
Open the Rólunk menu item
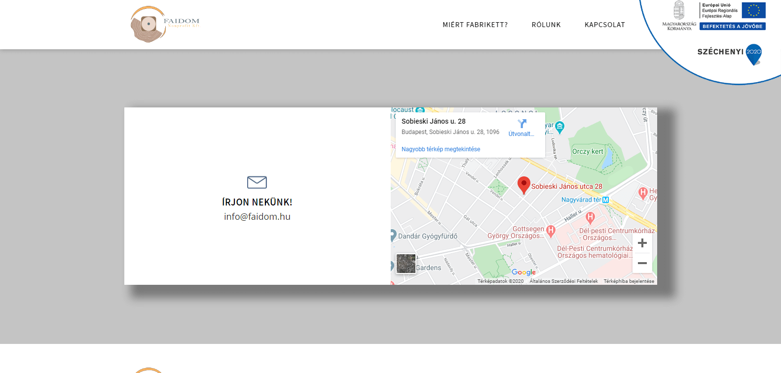tap(546, 25)
